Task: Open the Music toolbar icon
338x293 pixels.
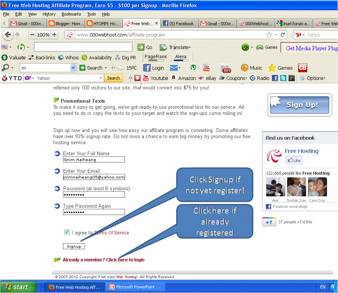Action: coord(251,68)
